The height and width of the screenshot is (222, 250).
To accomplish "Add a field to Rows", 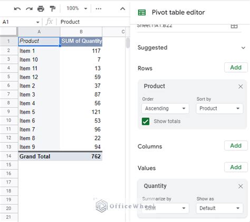I will 236,67.
